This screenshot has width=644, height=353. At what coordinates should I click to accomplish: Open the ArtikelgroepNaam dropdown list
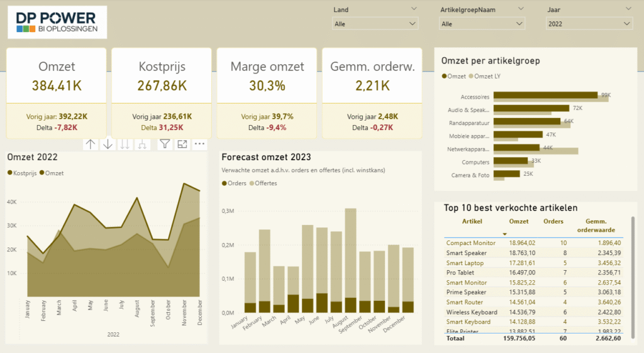[482, 24]
